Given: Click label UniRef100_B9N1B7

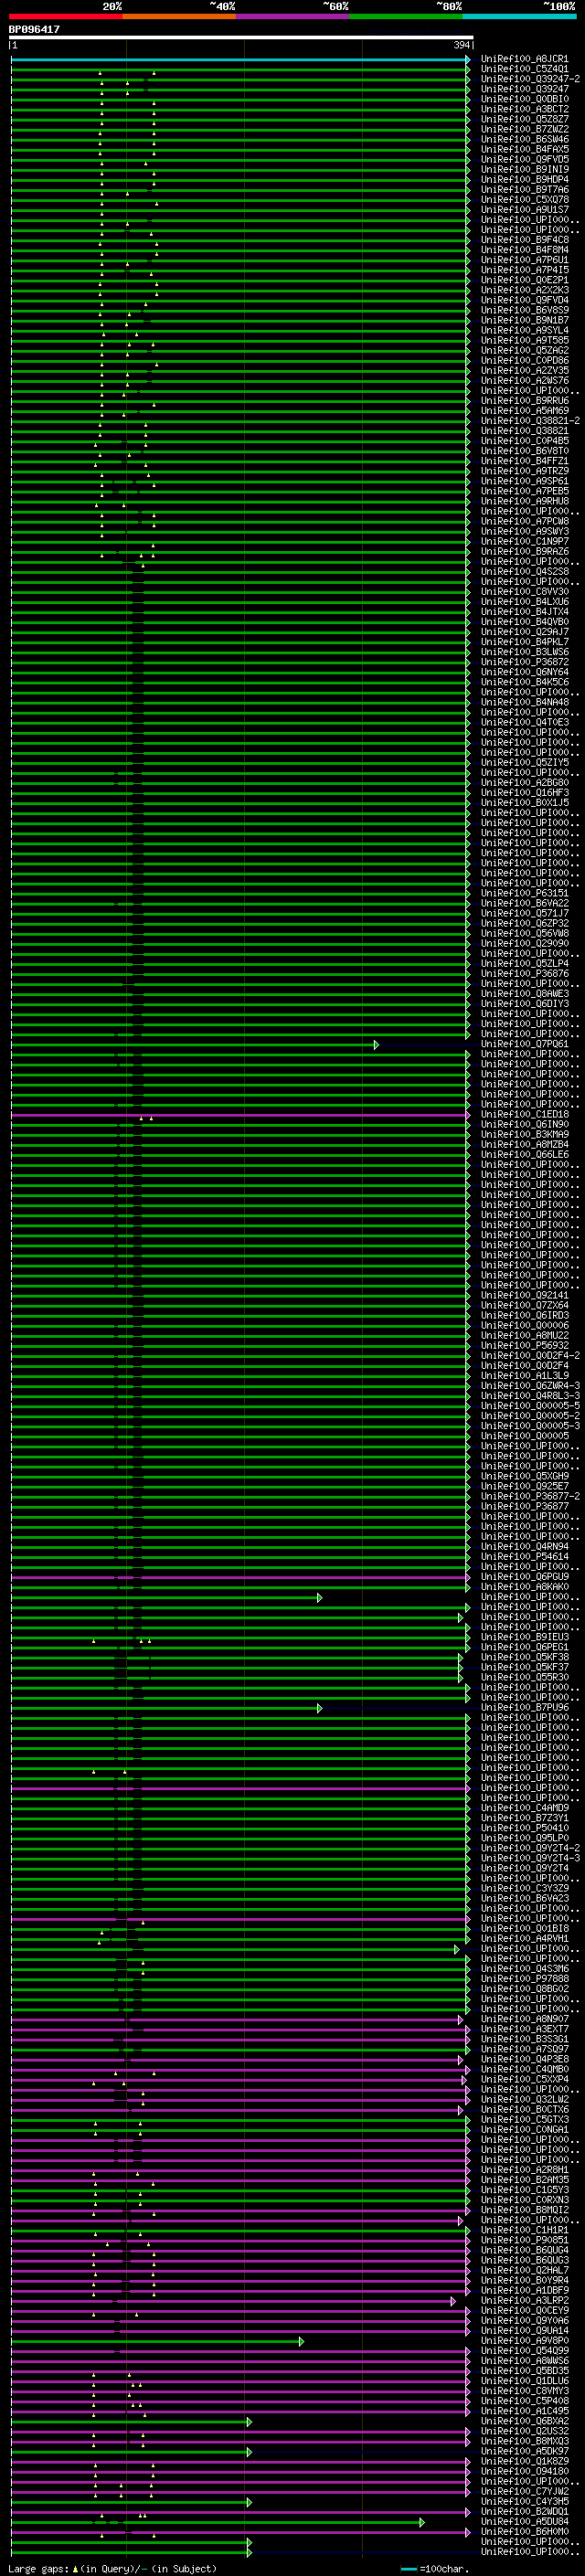Looking at the screenshot, I should [x=525, y=320].
